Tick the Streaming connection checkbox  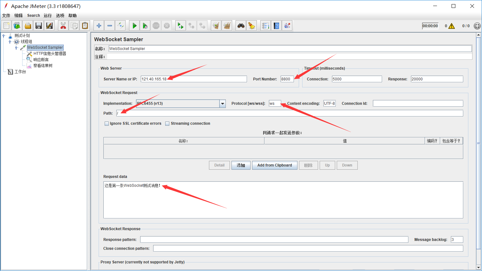(x=167, y=124)
